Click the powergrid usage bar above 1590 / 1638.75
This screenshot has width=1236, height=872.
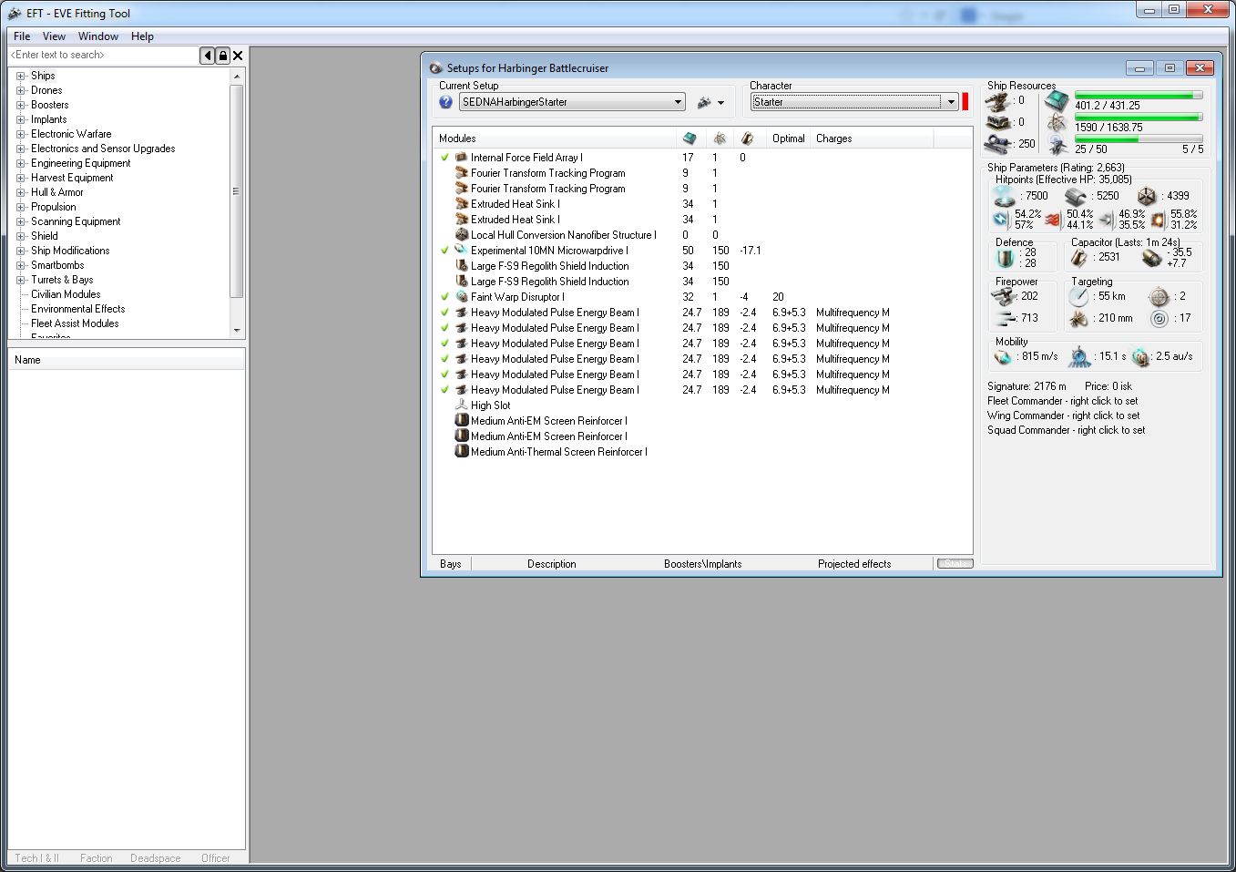[x=1139, y=118]
